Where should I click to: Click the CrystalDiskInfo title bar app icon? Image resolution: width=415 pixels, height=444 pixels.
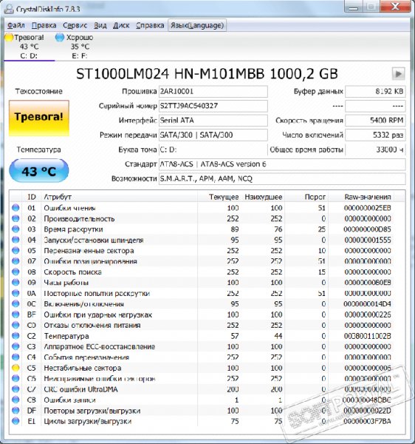[x=9, y=9]
